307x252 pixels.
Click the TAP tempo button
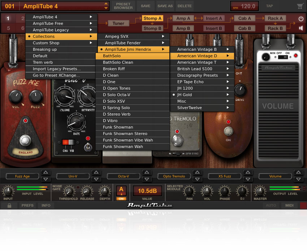pyautogui.click(x=269, y=6)
